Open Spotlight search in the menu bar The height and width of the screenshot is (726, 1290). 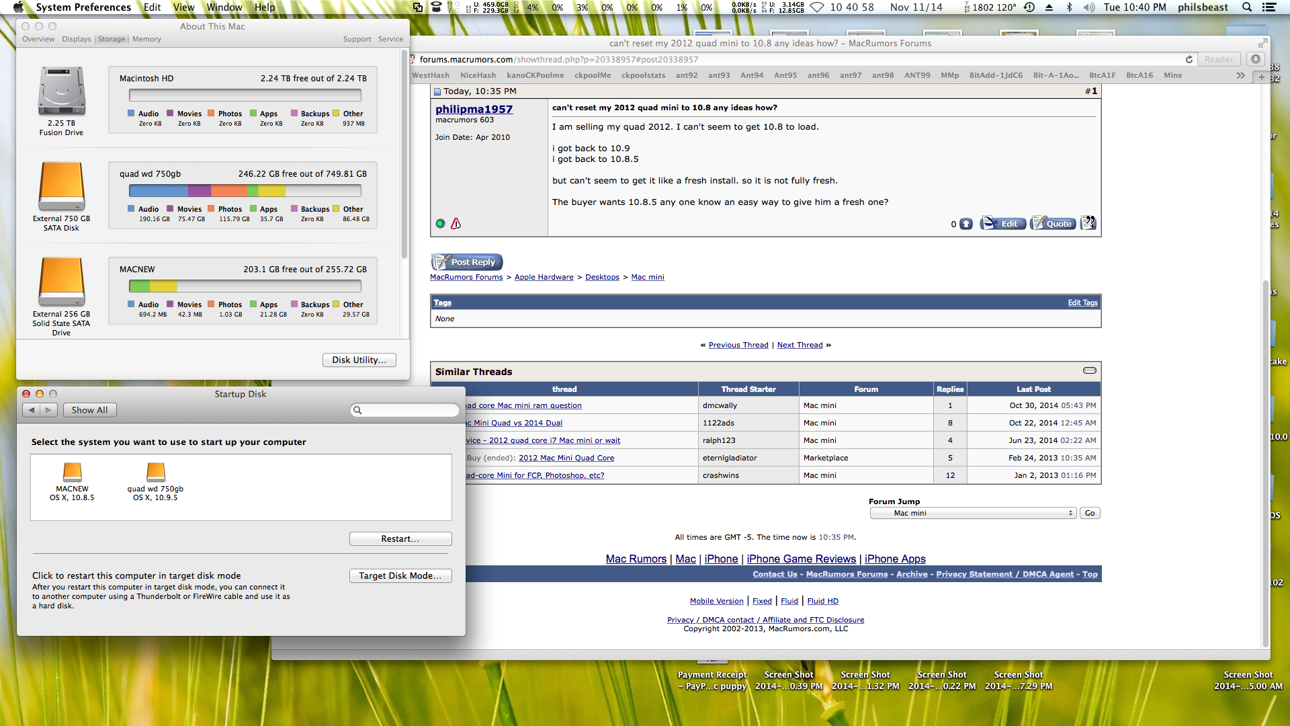click(1246, 7)
